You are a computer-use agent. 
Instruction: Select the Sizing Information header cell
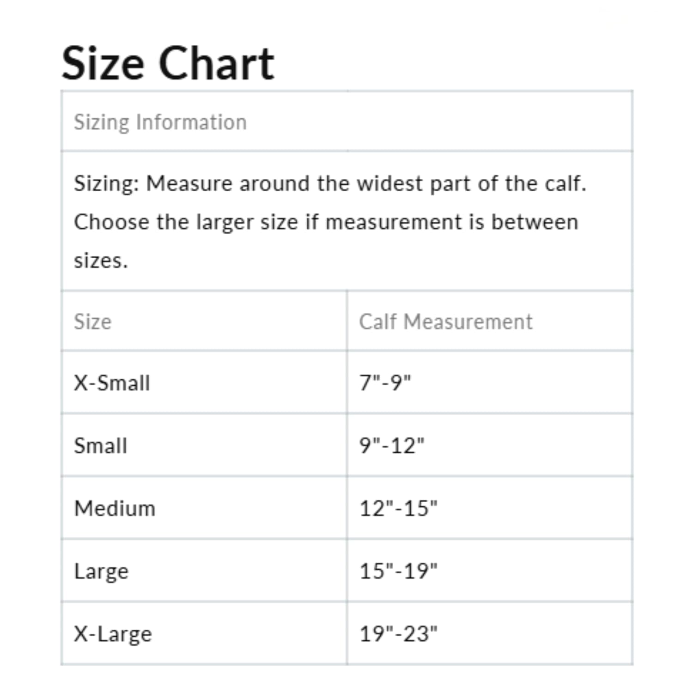tap(160, 122)
